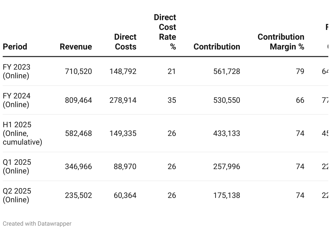331x230 pixels.
Task: Select the Q2 2025 contribution 175,138
Action: [x=227, y=195]
